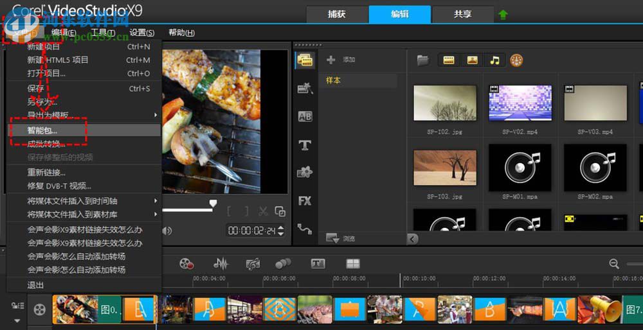The width and height of the screenshot is (643, 330).
Task: Open the Title (T) library
Action: [305, 145]
